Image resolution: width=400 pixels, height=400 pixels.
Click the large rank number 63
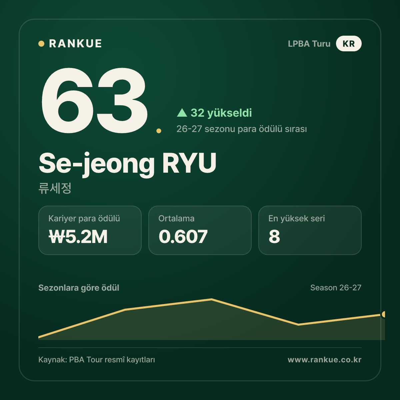(x=94, y=100)
